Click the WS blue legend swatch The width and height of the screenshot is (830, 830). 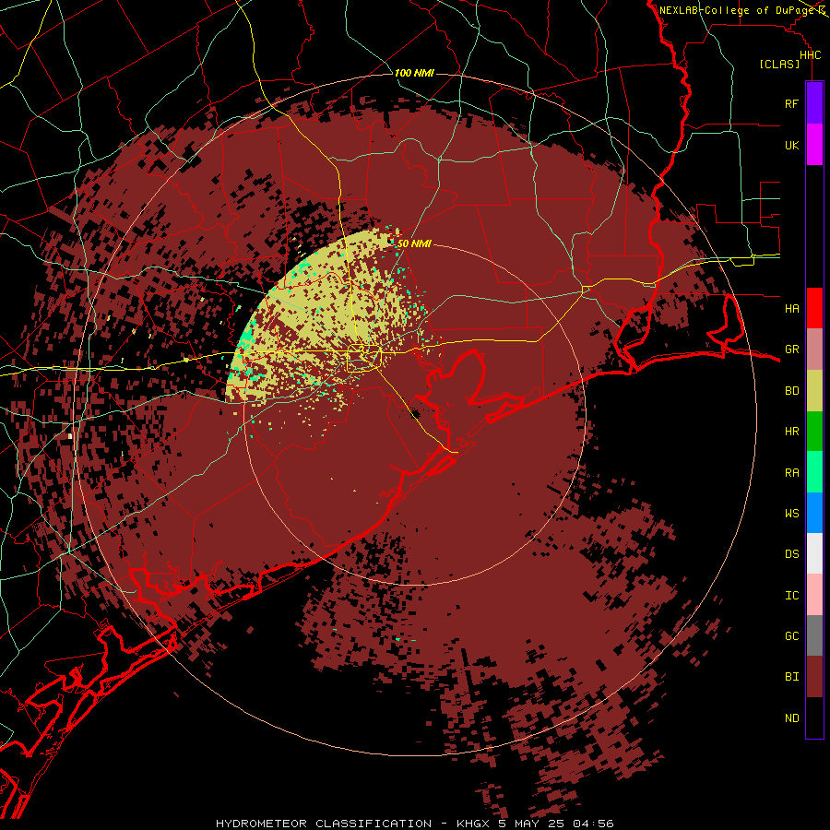pyautogui.click(x=814, y=513)
